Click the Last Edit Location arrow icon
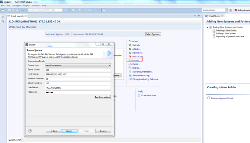The image size is (250, 143). tap(86, 10)
